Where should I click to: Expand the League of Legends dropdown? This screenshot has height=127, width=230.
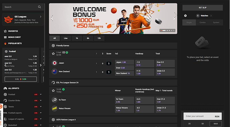point(41,119)
